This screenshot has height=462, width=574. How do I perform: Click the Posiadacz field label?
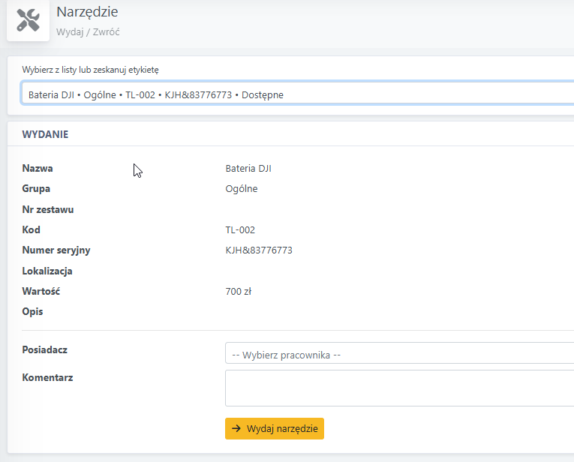pos(45,349)
